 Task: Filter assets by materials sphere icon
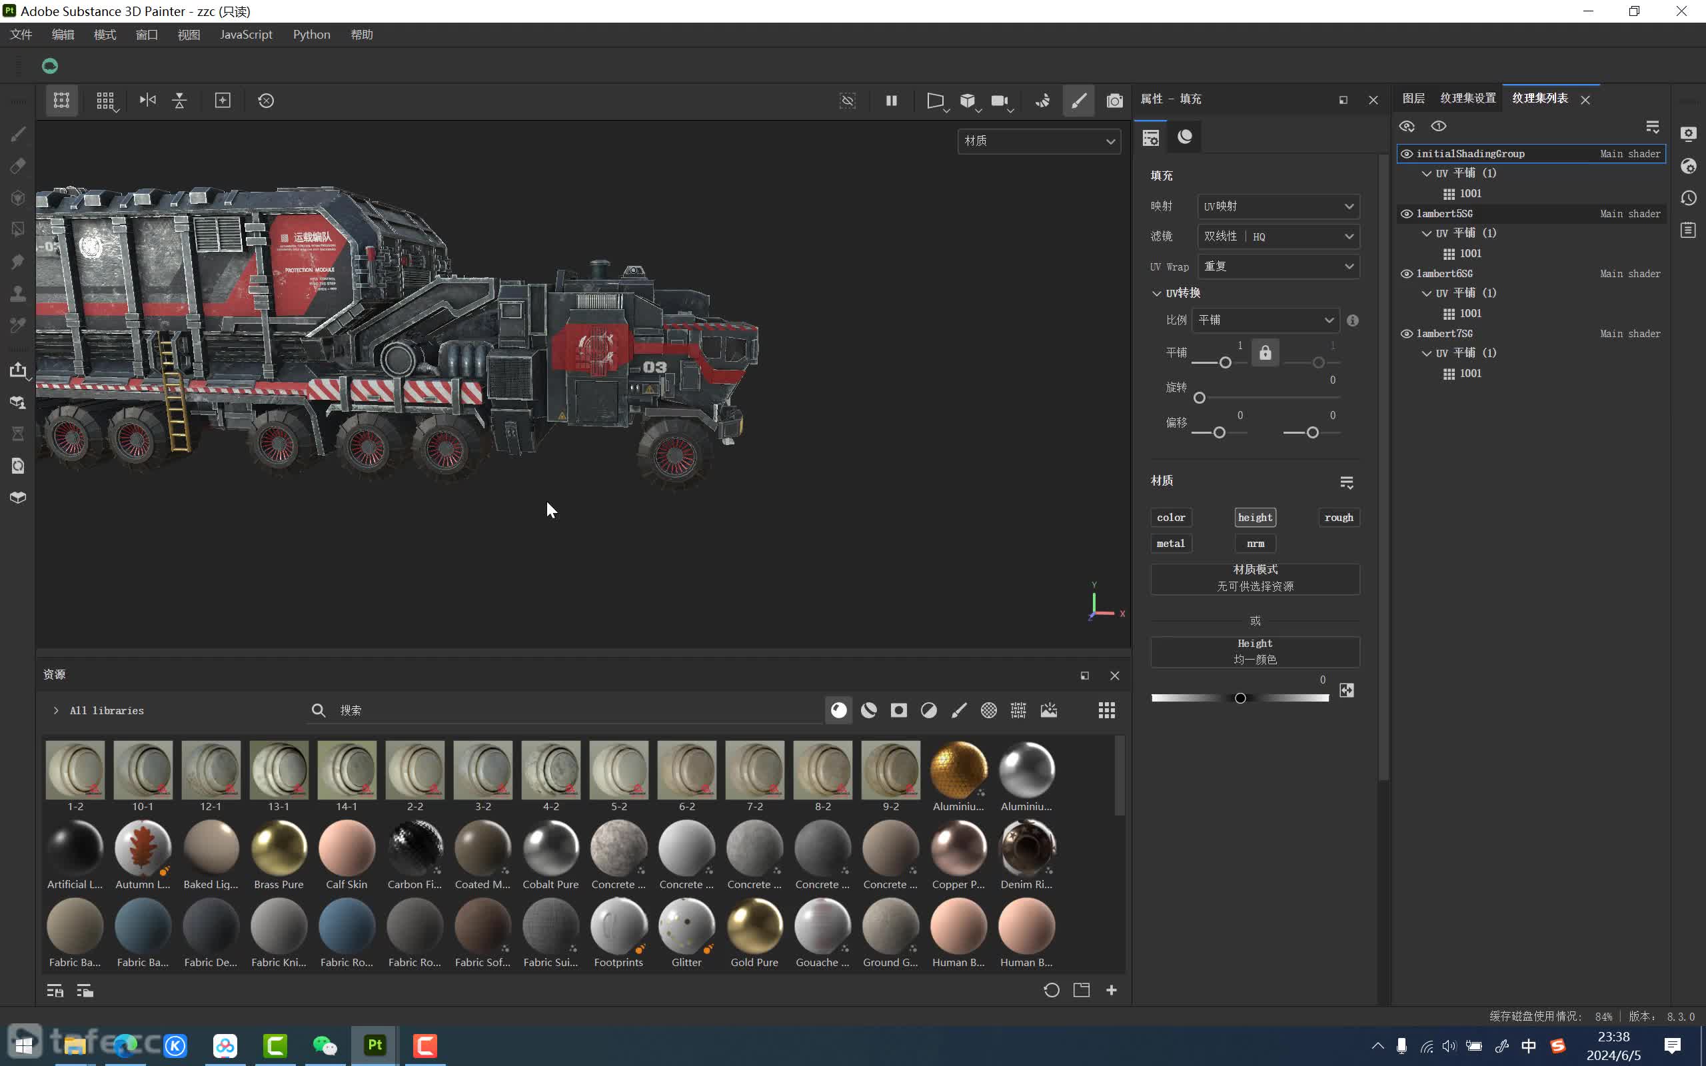838,710
